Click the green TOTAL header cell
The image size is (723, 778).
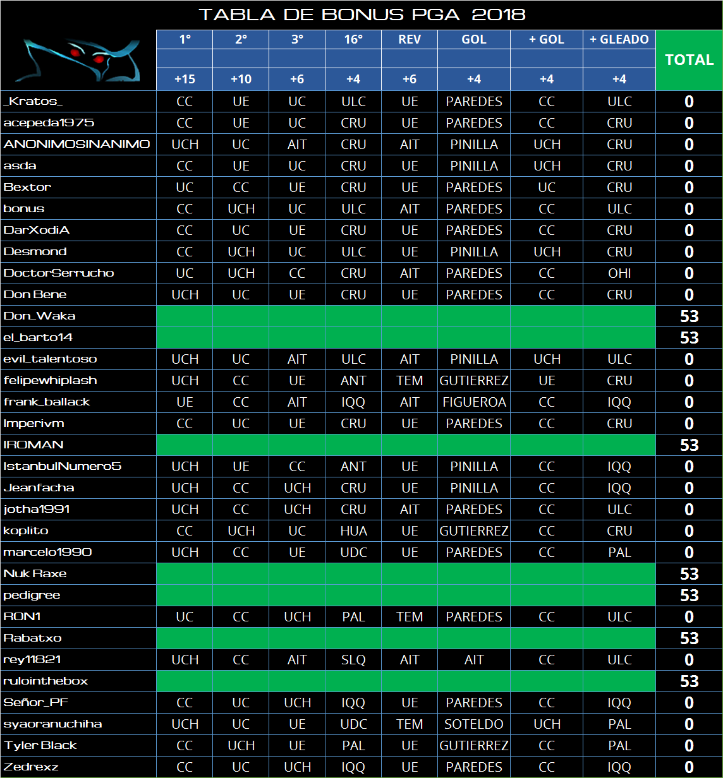(689, 60)
